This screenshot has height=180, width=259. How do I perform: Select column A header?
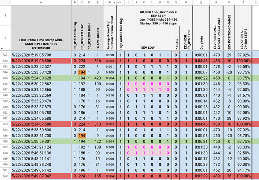click(x=41, y=3)
